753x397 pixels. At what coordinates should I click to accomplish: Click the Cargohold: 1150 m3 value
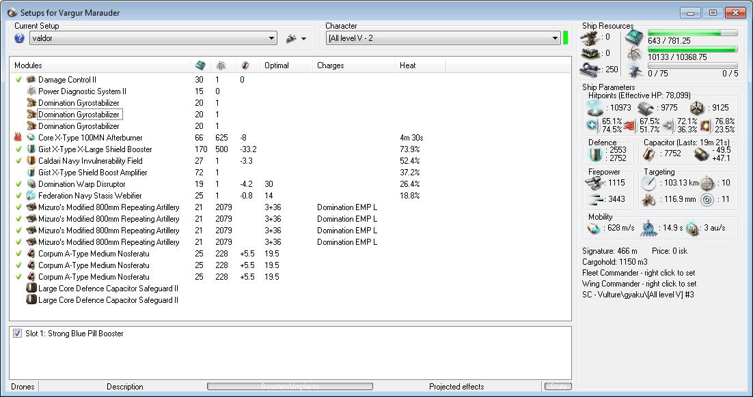click(614, 262)
